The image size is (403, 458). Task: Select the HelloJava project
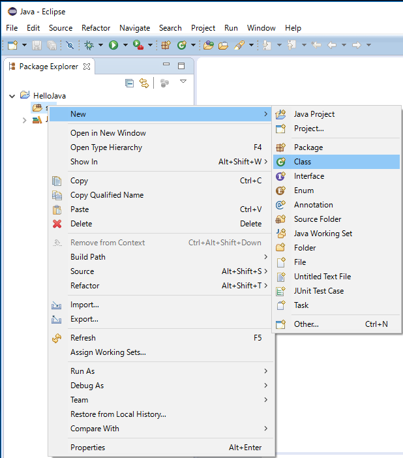click(50, 96)
